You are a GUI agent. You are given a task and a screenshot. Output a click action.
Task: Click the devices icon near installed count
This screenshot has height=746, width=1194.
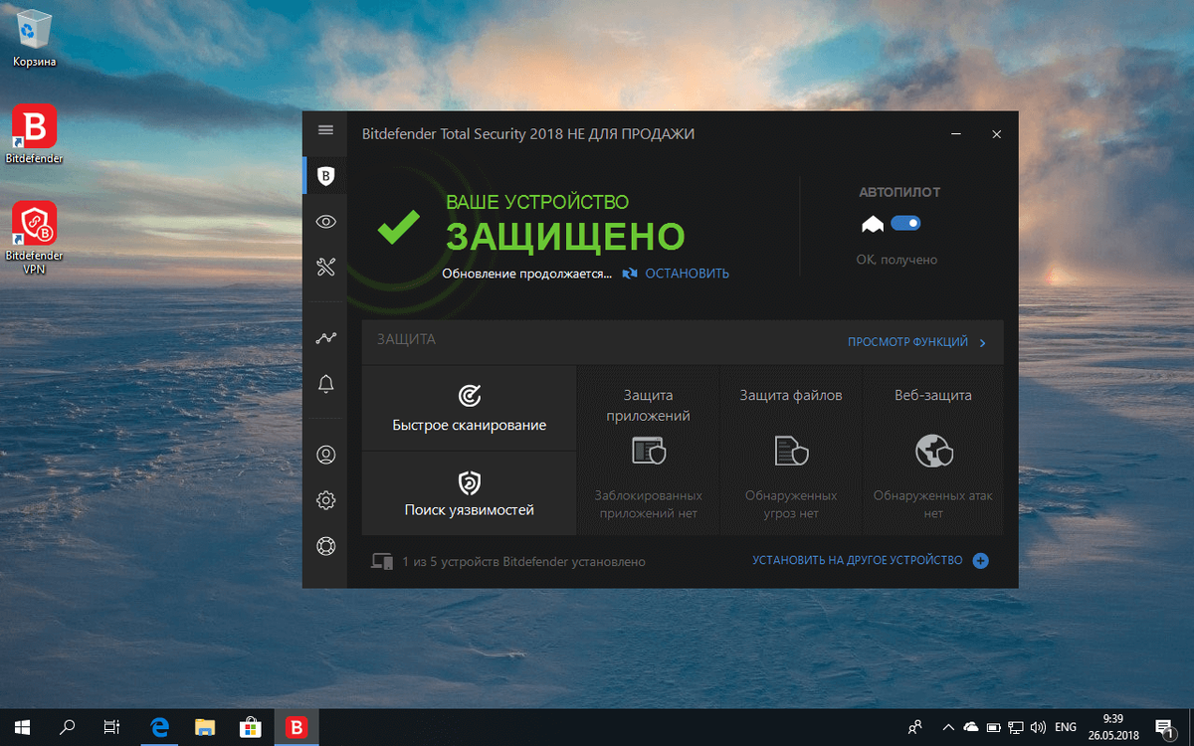tap(382, 562)
